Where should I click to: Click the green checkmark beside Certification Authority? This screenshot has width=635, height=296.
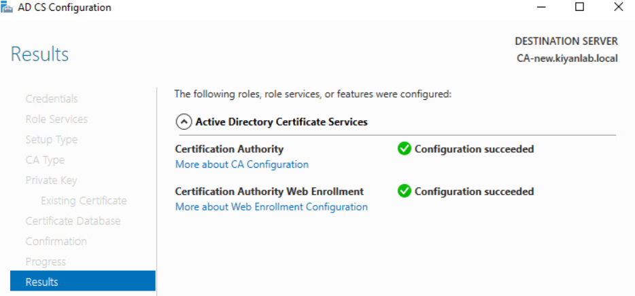pyautogui.click(x=405, y=149)
